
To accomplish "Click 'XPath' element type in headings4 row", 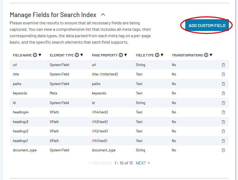I will [54, 112].
